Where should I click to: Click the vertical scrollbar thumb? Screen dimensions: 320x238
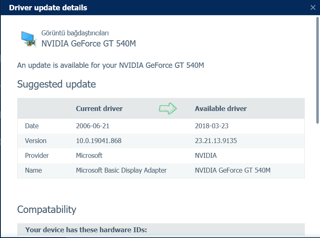coord(317,70)
